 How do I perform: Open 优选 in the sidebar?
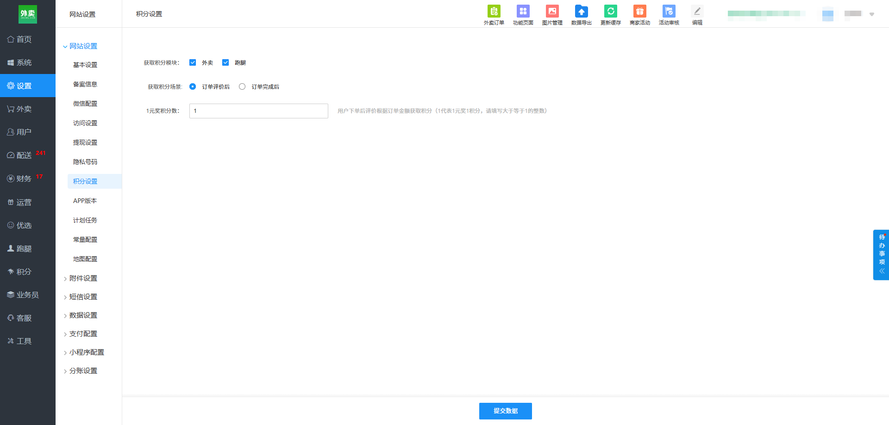(x=28, y=225)
